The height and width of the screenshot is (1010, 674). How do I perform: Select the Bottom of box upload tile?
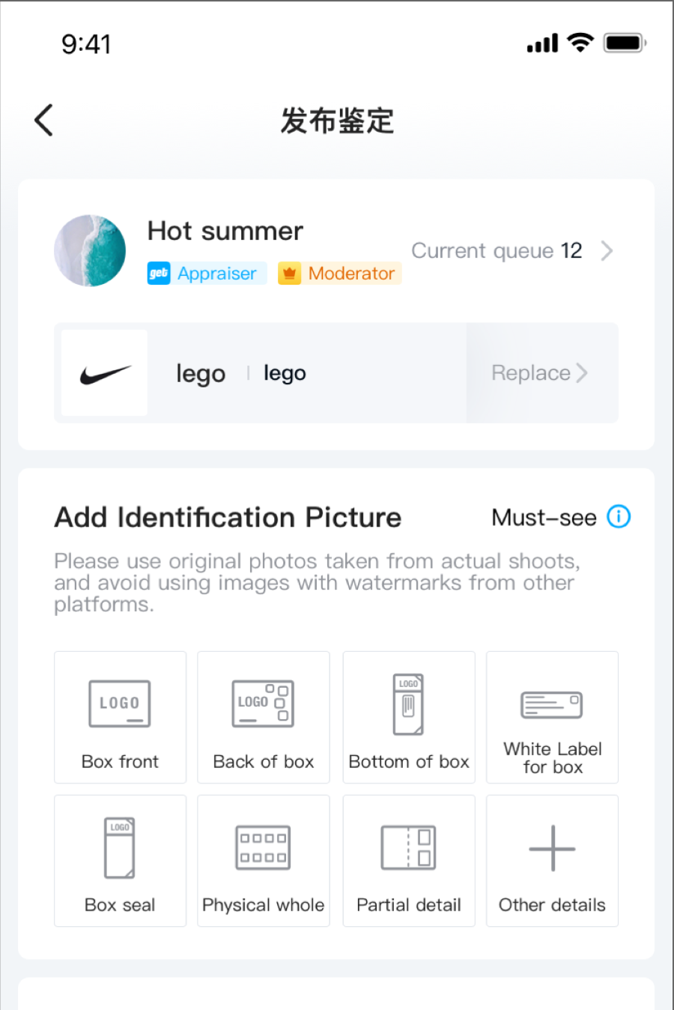coord(409,717)
